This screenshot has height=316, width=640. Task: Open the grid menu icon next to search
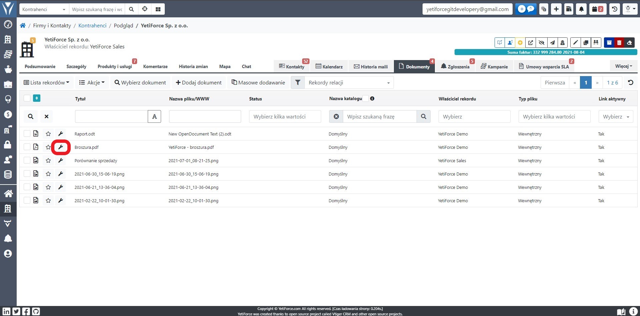click(x=158, y=9)
